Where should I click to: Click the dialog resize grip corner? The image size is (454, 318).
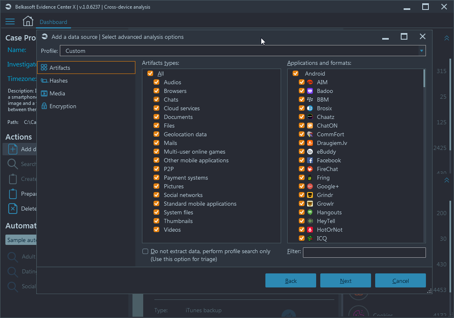click(x=429, y=291)
